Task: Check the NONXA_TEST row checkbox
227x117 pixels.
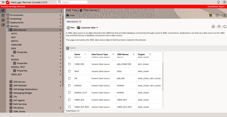Action: point(69,93)
